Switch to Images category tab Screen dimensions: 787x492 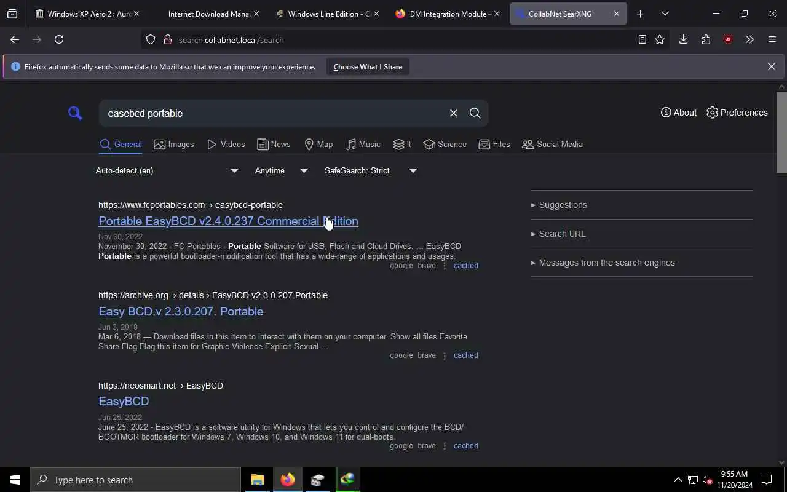tap(174, 145)
